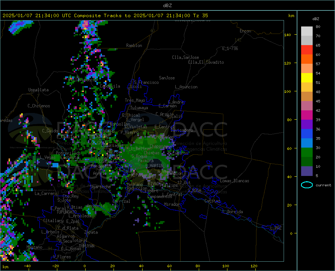Click the 'Capdevila' map label
Image resolution: width=335 pixels, height=271 pixels.
click(x=110, y=86)
